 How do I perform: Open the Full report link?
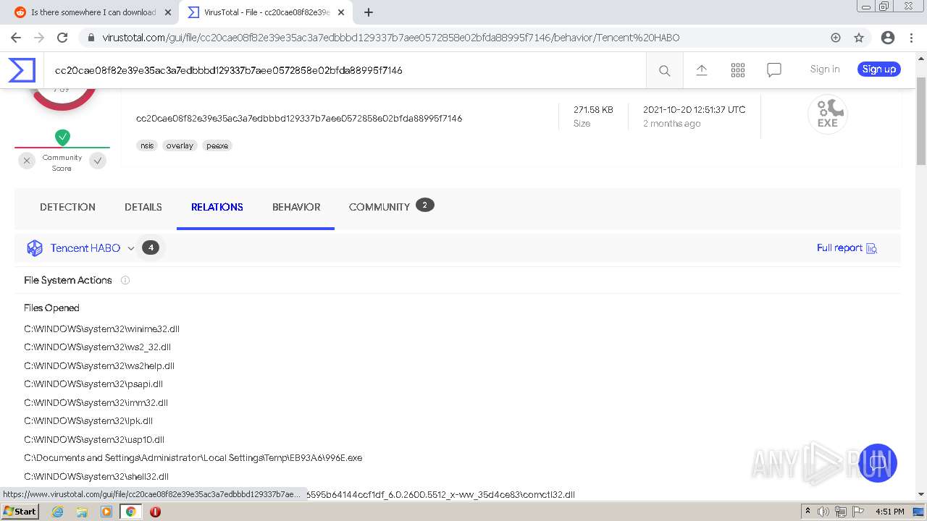pyautogui.click(x=847, y=248)
